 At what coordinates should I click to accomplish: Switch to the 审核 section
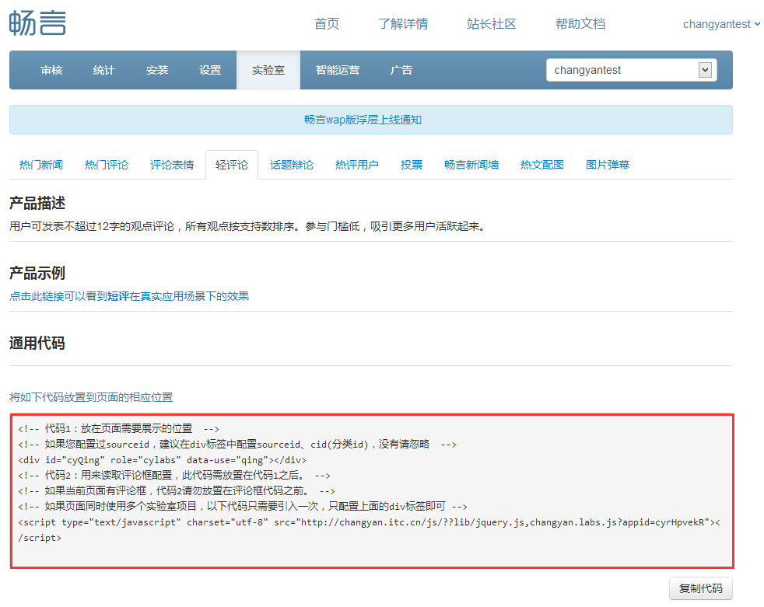click(x=51, y=70)
